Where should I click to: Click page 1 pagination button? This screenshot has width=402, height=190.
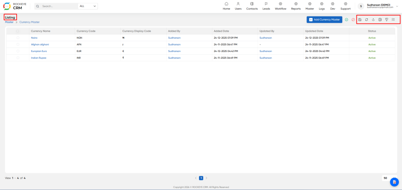tap(201, 178)
